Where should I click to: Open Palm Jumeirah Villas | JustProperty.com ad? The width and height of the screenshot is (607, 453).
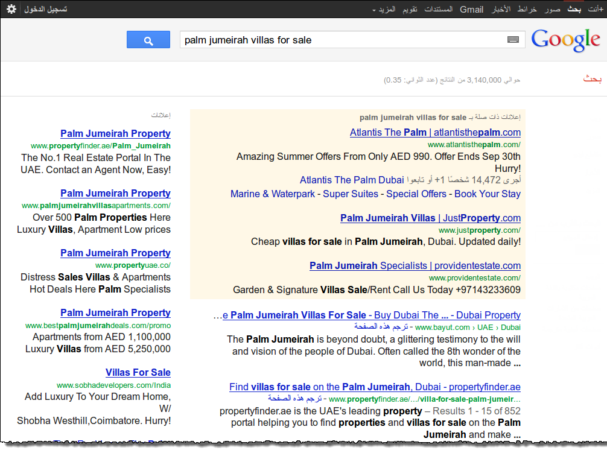click(x=430, y=218)
